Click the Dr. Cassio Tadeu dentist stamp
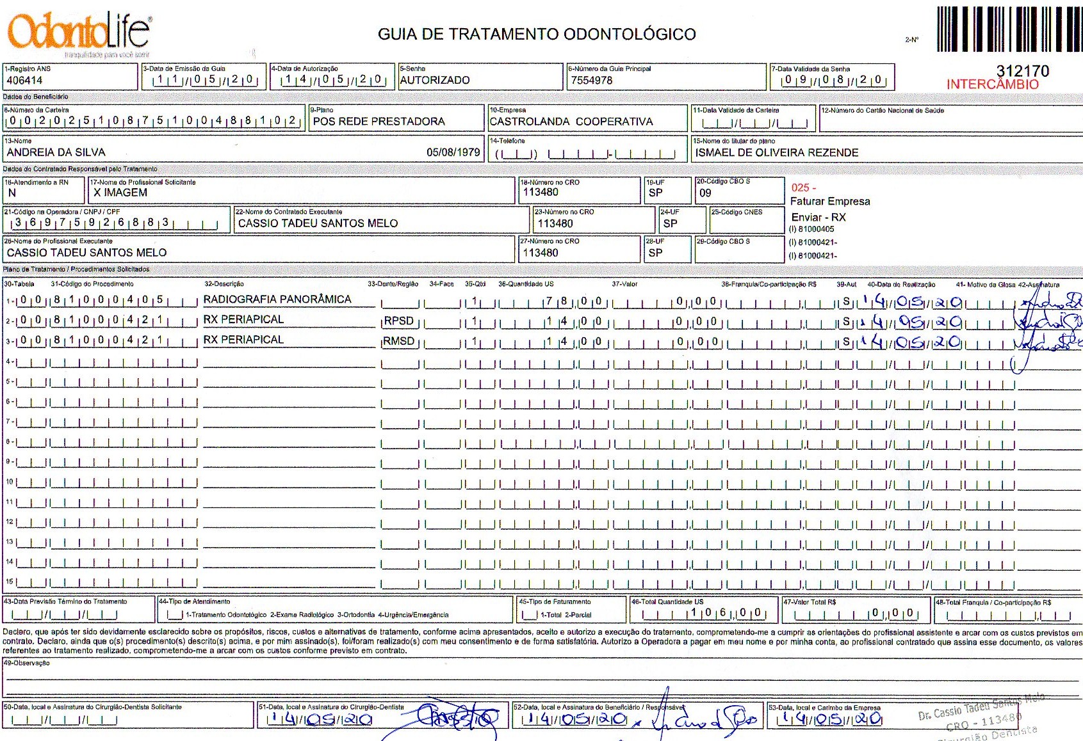The width and height of the screenshot is (1083, 741). (980, 717)
